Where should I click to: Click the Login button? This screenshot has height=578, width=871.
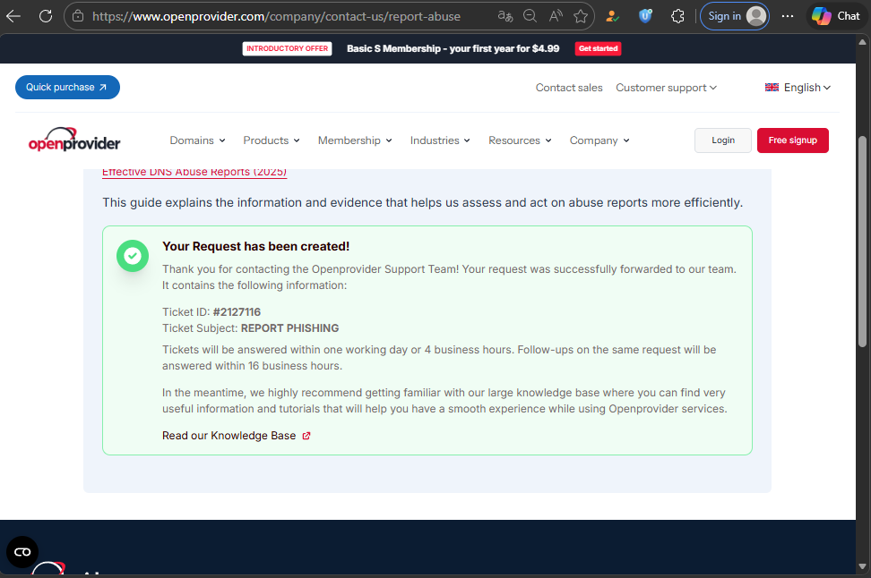coord(722,140)
